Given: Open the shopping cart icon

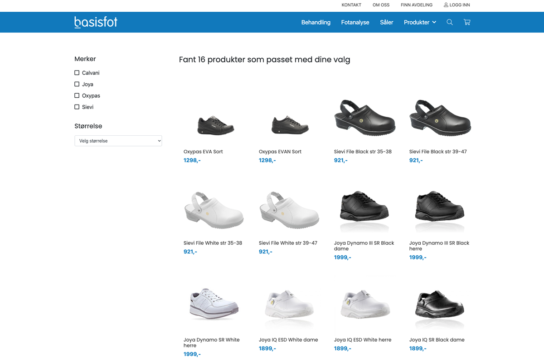Looking at the screenshot, I should pyautogui.click(x=467, y=22).
